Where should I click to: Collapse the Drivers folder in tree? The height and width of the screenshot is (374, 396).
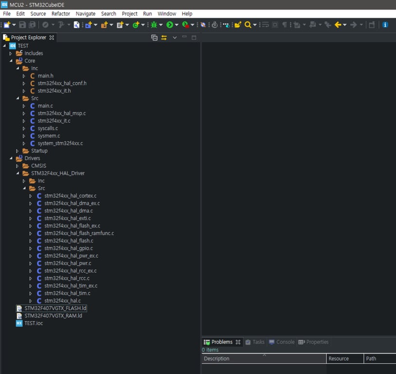11,158
